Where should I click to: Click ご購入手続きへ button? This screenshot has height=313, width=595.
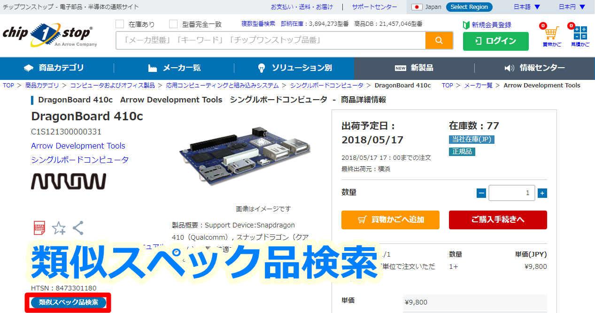498,220
